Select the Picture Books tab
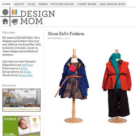Viewport: 136px width, 136px height. click(x=63, y=4)
